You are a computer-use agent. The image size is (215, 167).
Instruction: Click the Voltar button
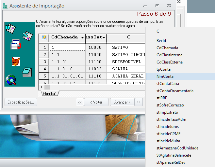[x=96, y=102]
